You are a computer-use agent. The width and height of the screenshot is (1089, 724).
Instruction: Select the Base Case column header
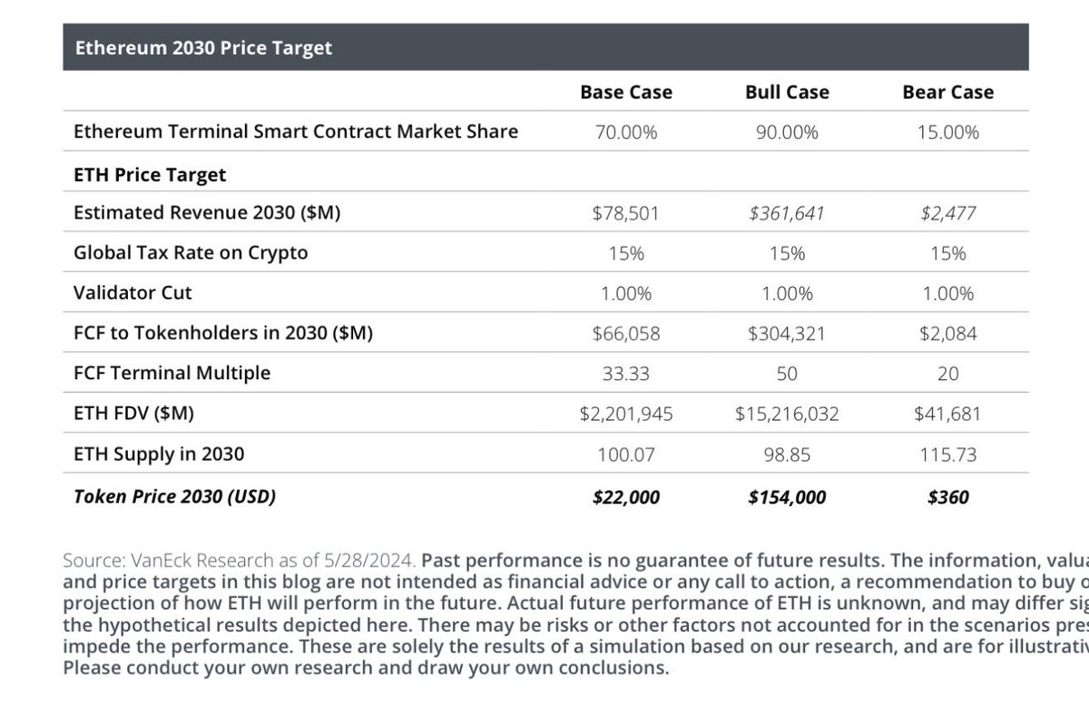click(626, 92)
